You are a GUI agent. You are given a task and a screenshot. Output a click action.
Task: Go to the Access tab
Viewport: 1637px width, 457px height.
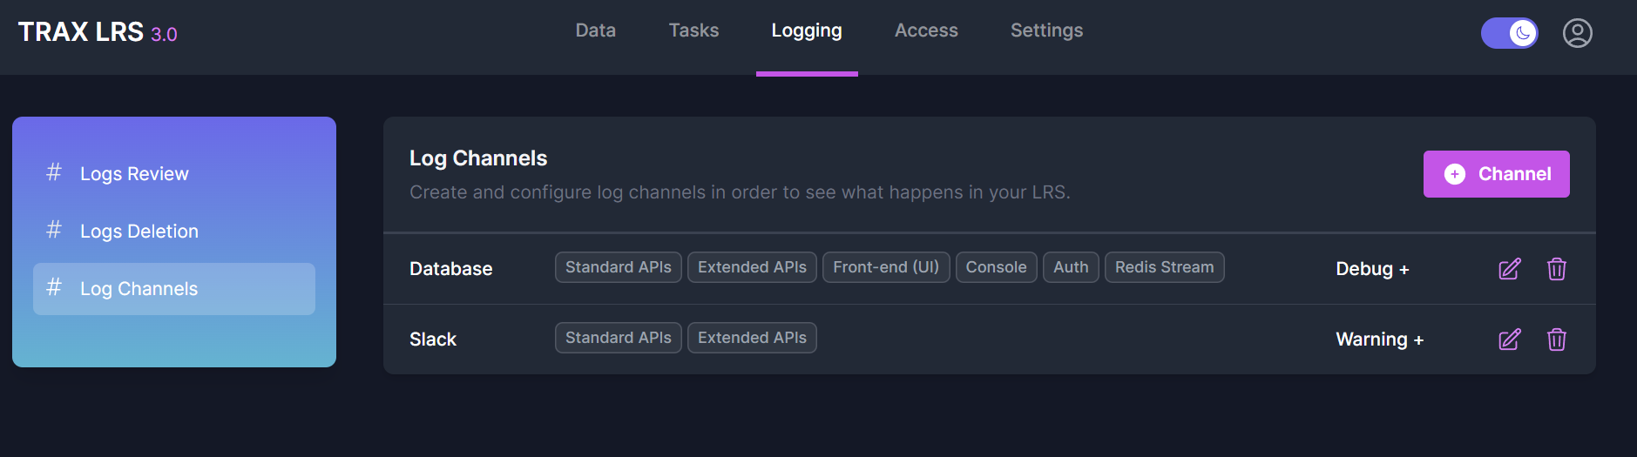925,30
